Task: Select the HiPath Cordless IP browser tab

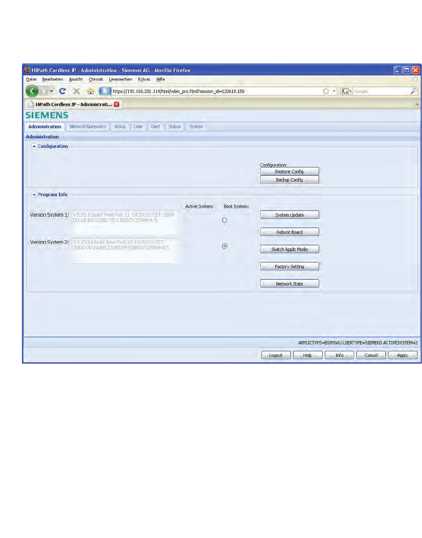Action: click(x=73, y=104)
